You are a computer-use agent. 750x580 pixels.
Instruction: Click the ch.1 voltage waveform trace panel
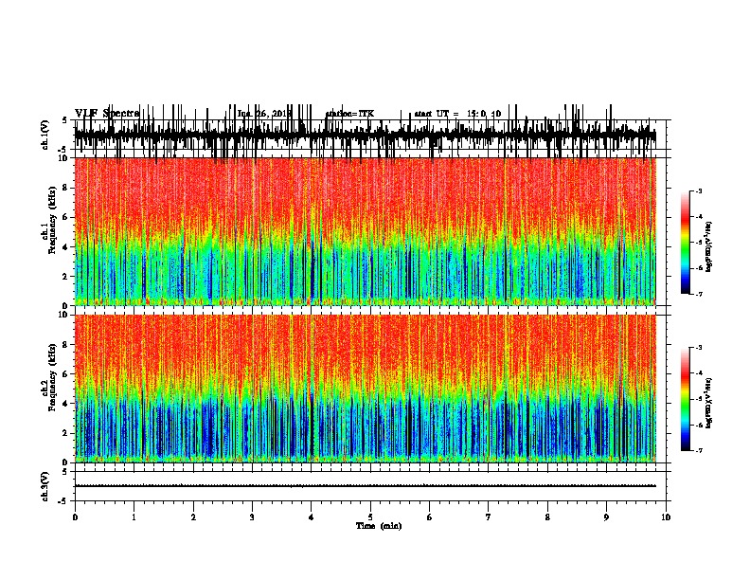click(x=369, y=135)
